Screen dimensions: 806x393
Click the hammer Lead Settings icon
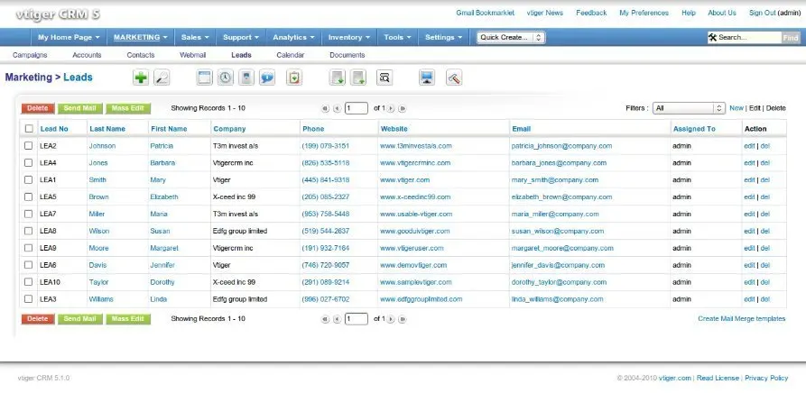(454, 78)
